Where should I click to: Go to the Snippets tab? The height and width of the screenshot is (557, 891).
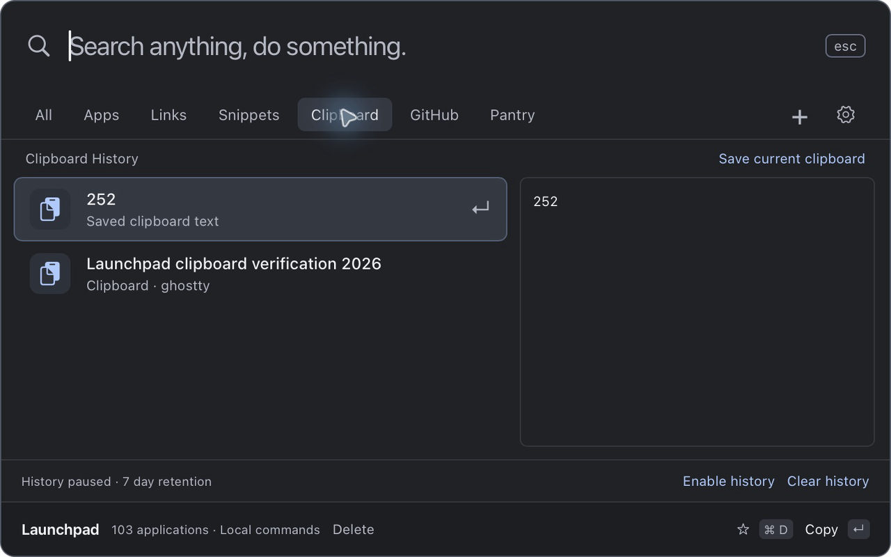click(249, 115)
